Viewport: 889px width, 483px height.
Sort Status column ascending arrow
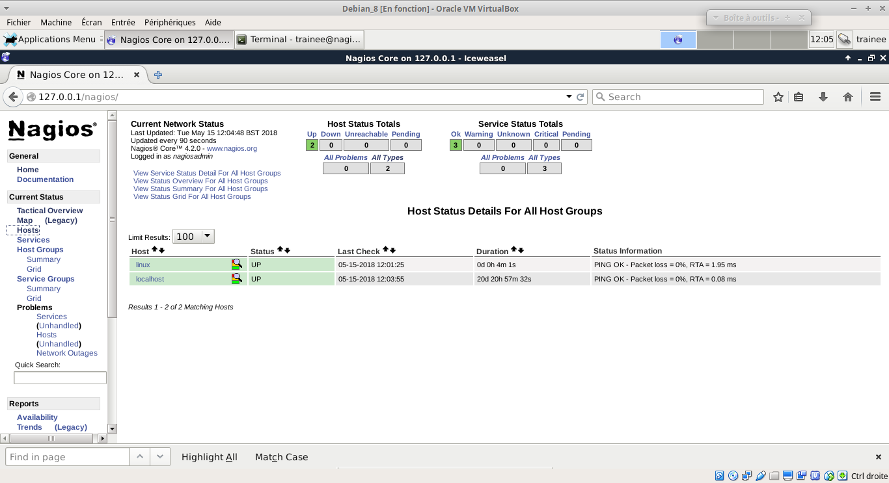(280, 250)
